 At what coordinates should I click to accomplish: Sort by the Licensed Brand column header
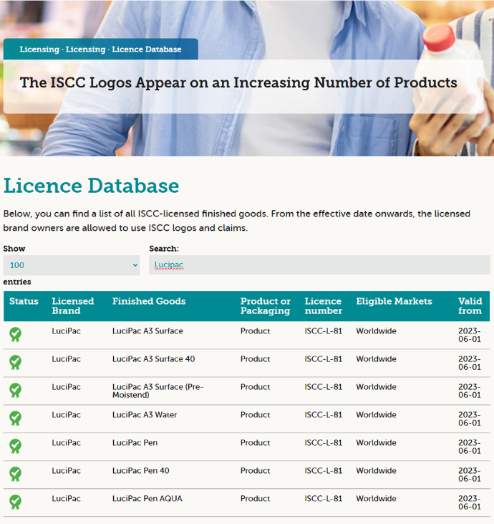(x=73, y=306)
